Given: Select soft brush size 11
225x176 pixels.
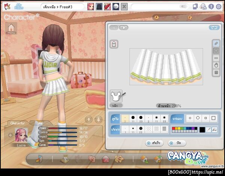Looking at the screenshot, I should (156, 119).
